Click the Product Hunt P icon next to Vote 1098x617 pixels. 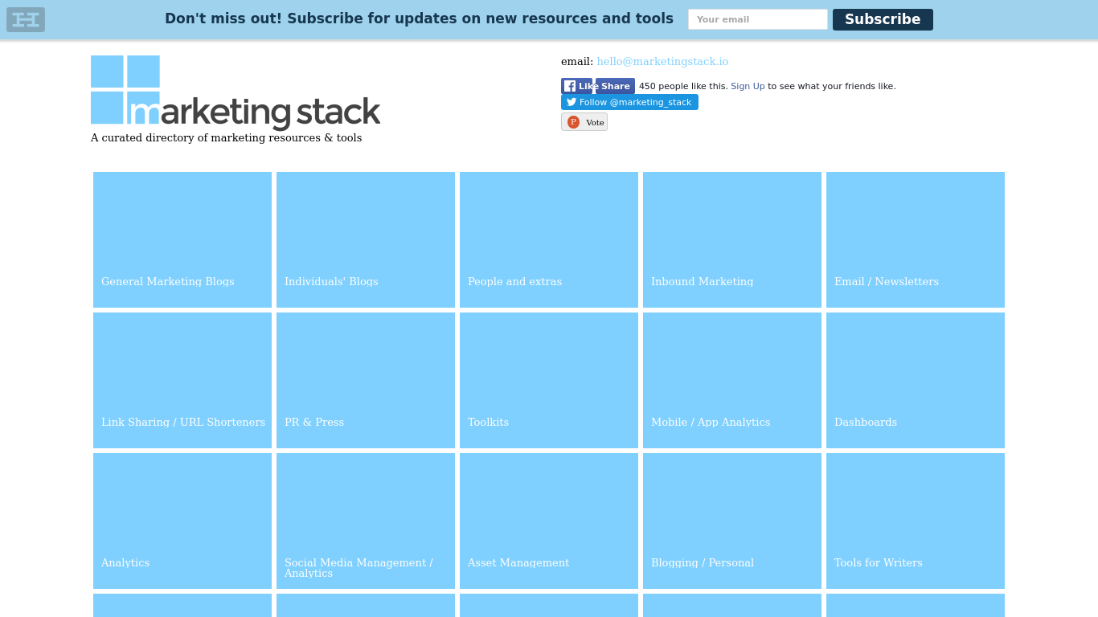573,121
